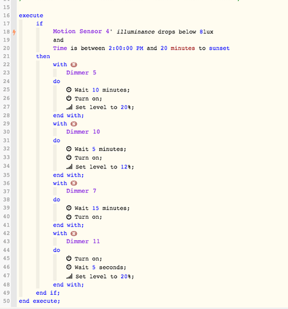Click the clock icon beside Wait 10 minutes

pyautogui.click(x=69, y=90)
